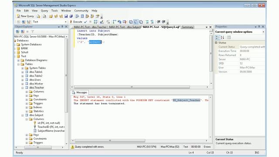Image resolution: width=279 pixels, height=157 pixels.
Task: Click the Database Engine Query icon
Action: 38,17
